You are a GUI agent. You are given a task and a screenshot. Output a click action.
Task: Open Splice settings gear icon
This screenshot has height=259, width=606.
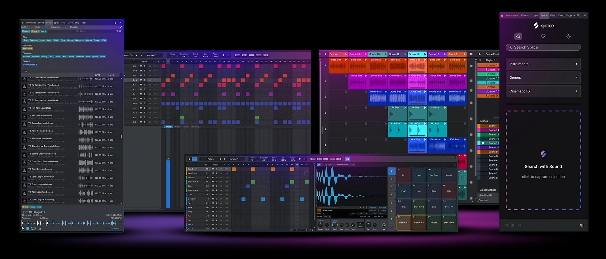pyautogui.click(x=568, y=36)
